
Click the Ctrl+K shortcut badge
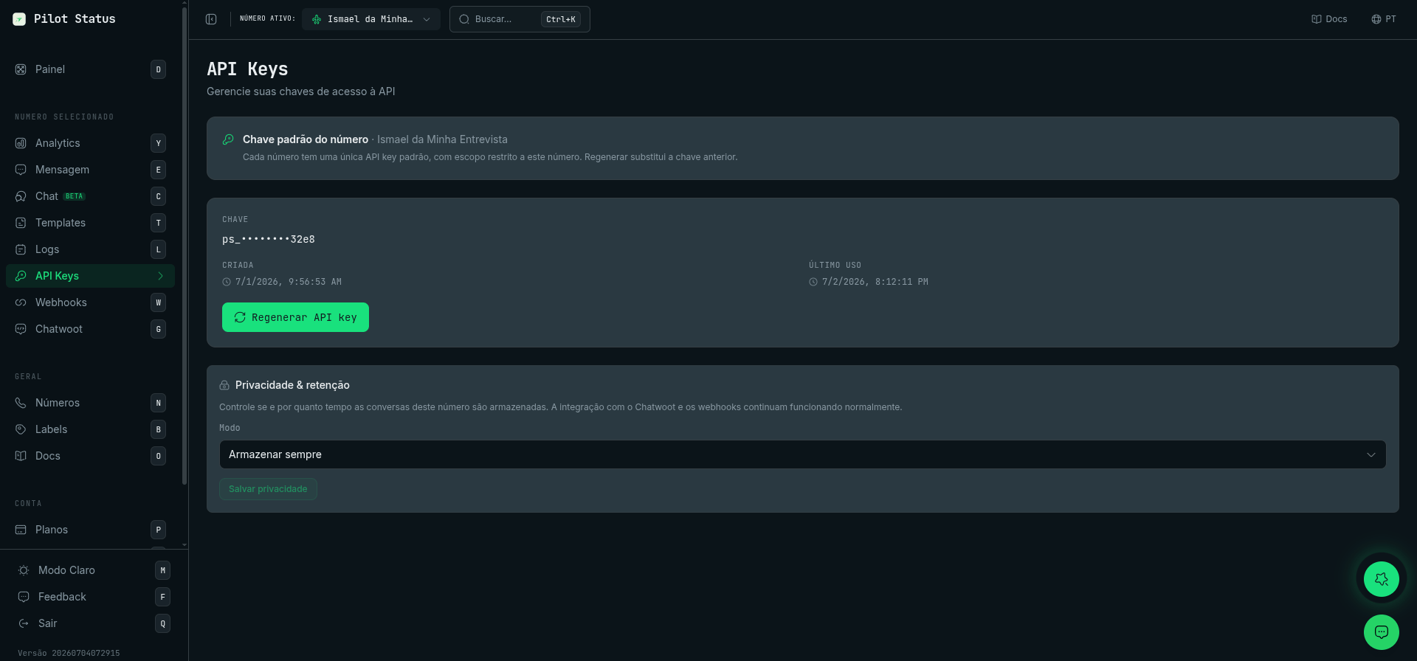(561, 19)
